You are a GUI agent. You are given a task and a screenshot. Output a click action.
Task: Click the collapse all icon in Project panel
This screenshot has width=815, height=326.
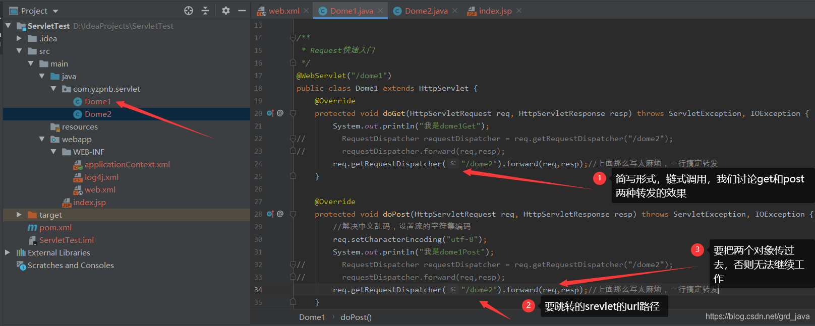205,11
